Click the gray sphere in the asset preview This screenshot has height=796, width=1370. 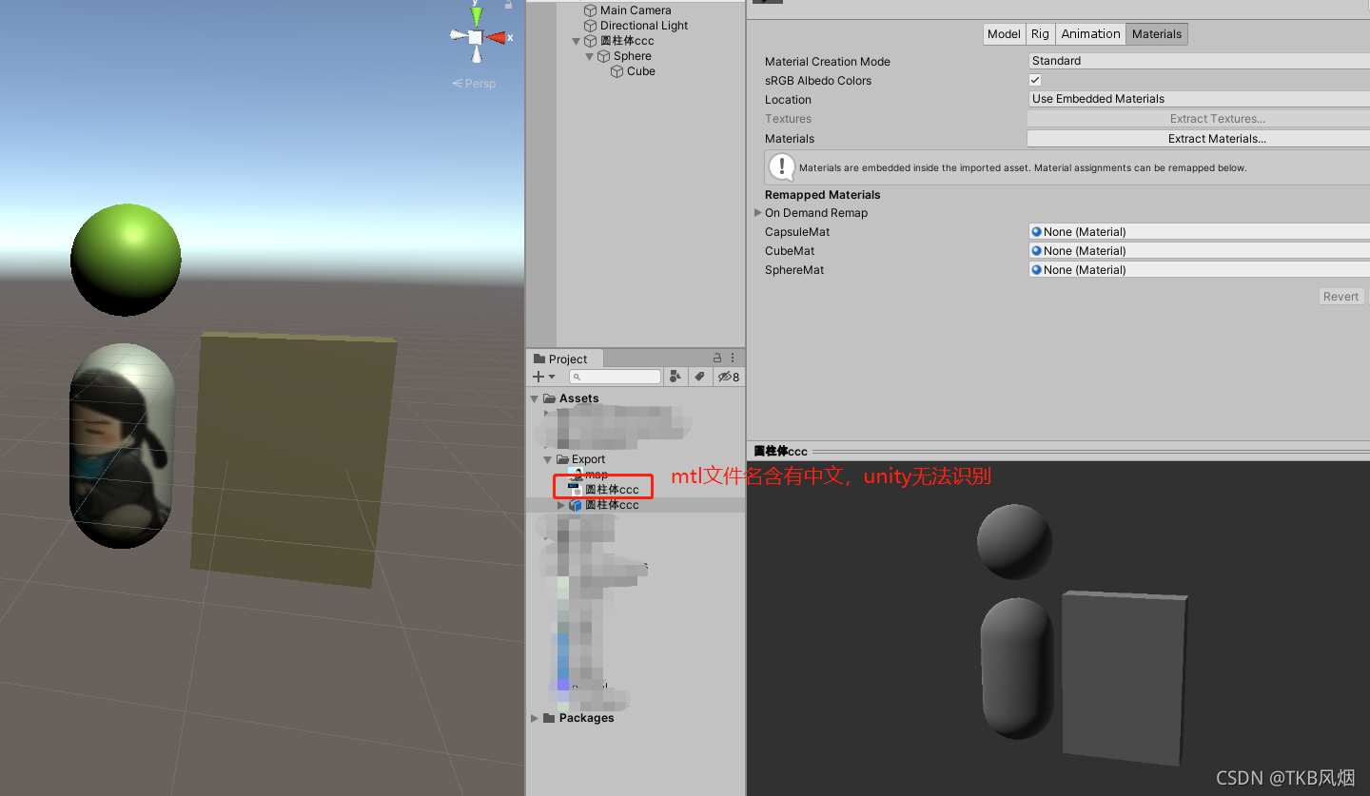pos(1015,541)
